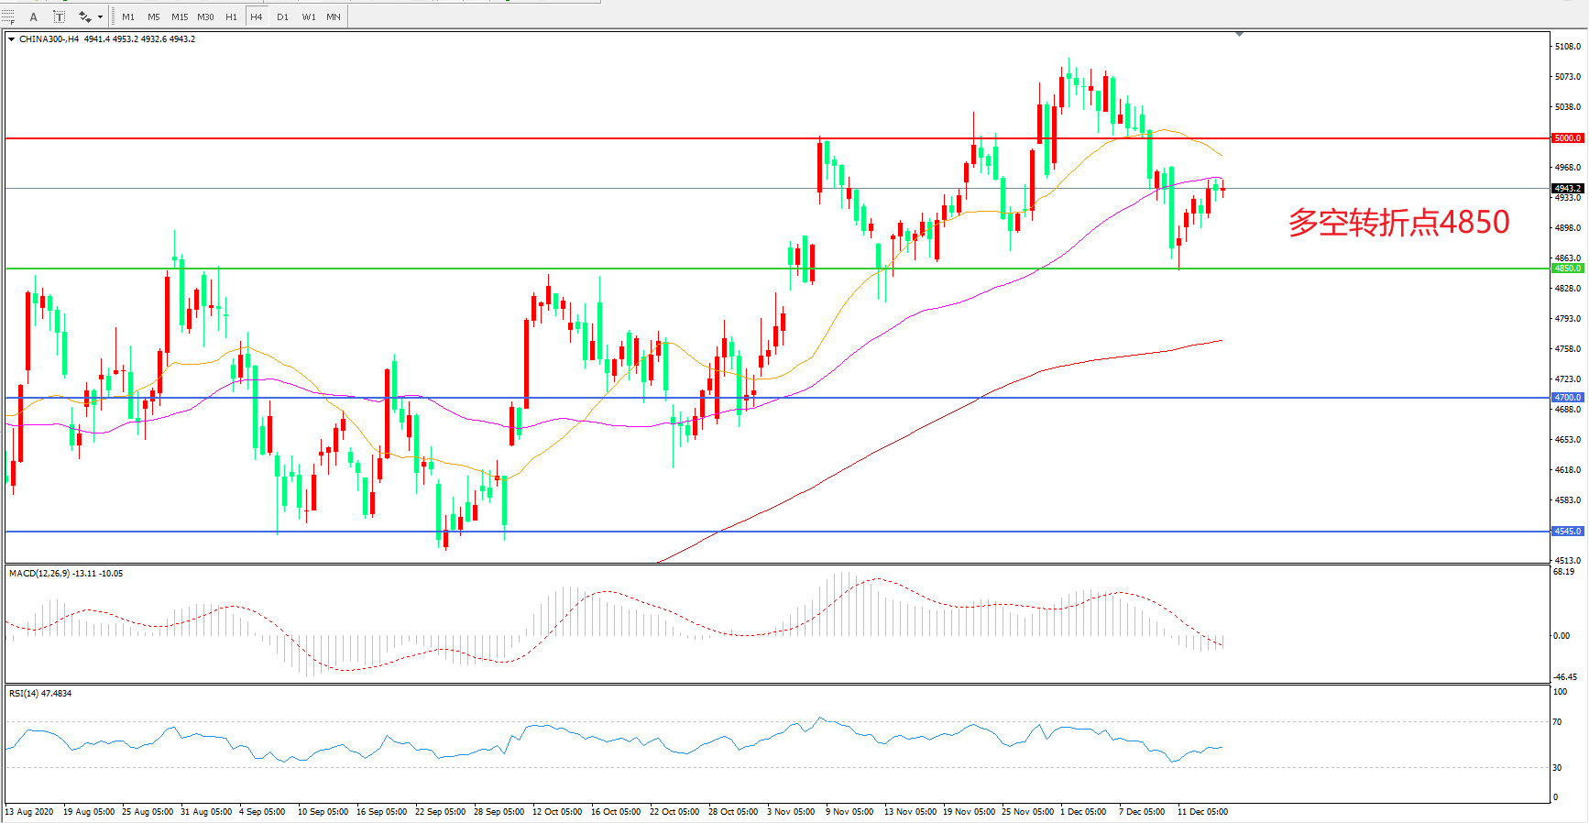Screen dimensions: 1589x823
Task: Click the active H4 timeframe button
Action: (x=257, y=16)
